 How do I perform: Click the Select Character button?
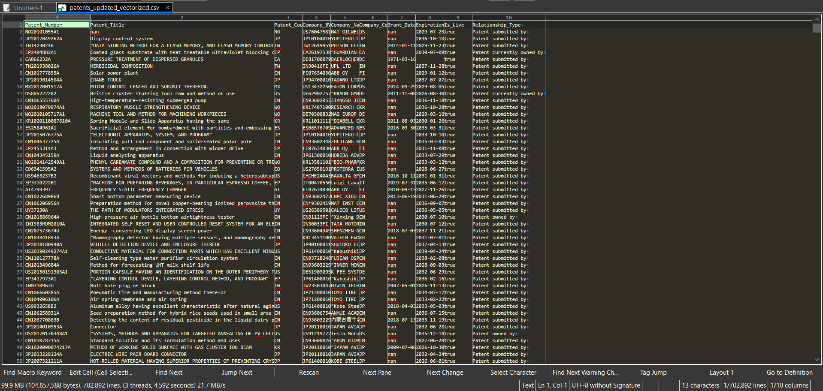click(x=513, y=373)
